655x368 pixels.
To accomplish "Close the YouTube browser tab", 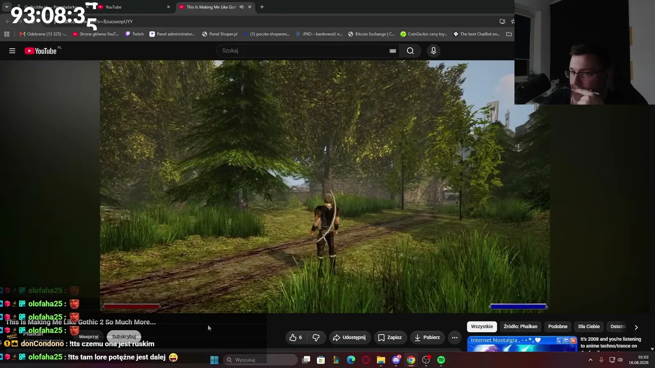I will point(168,7).
